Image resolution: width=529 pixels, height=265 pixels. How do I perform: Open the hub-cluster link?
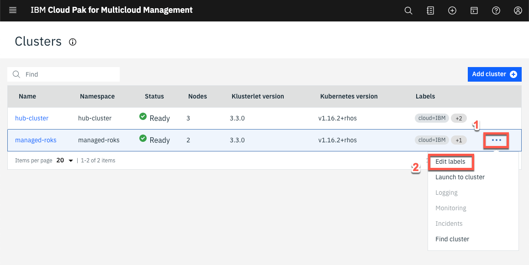pyautogui.click(x=32, y=118)
